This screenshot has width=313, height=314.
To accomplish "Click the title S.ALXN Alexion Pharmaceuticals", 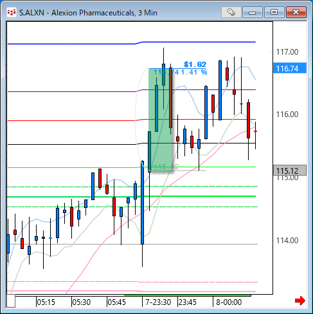I will tap(88, 13).
